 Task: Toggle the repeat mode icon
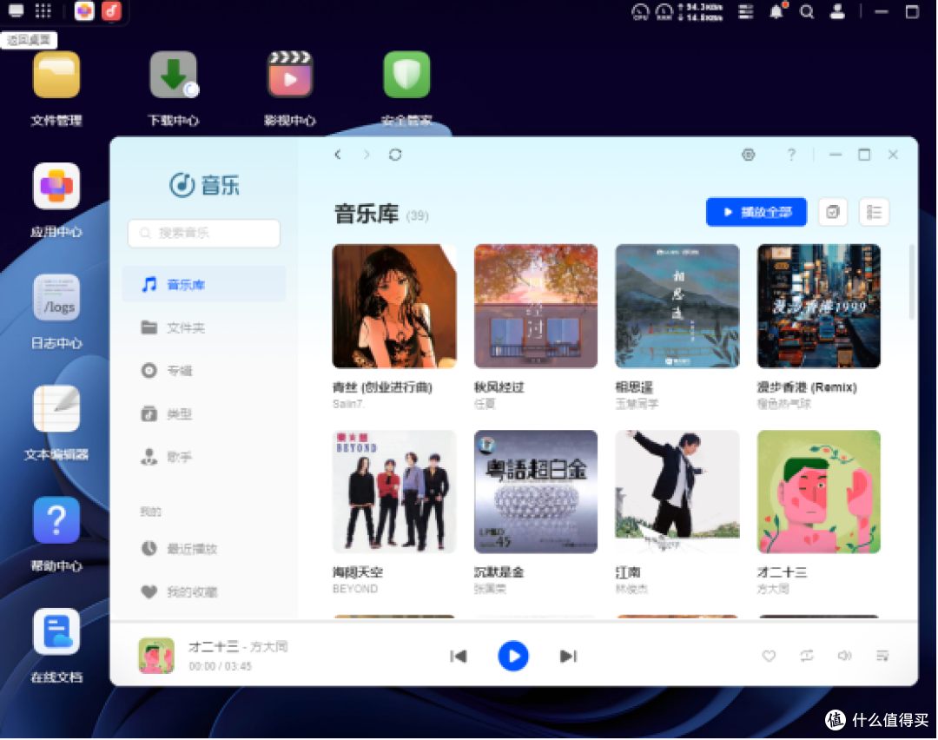[x=807, y=657]
